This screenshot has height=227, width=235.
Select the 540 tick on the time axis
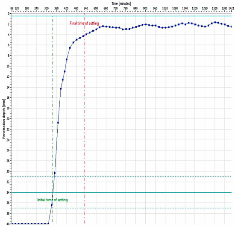pyautogui.click(x=86, y=9)
